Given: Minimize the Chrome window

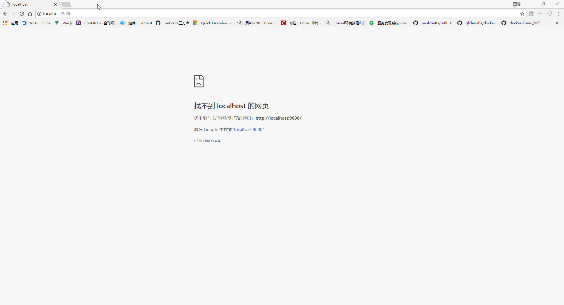Looking at the screenshot, I should 530,4.
